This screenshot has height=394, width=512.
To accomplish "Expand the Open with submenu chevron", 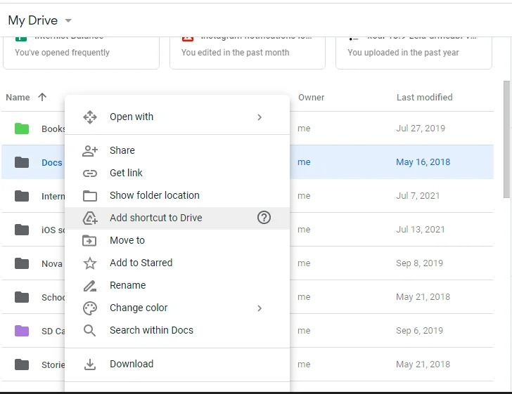I will 260,117.
